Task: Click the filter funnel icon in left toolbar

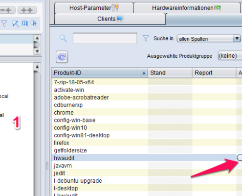Action: point(4,24)
